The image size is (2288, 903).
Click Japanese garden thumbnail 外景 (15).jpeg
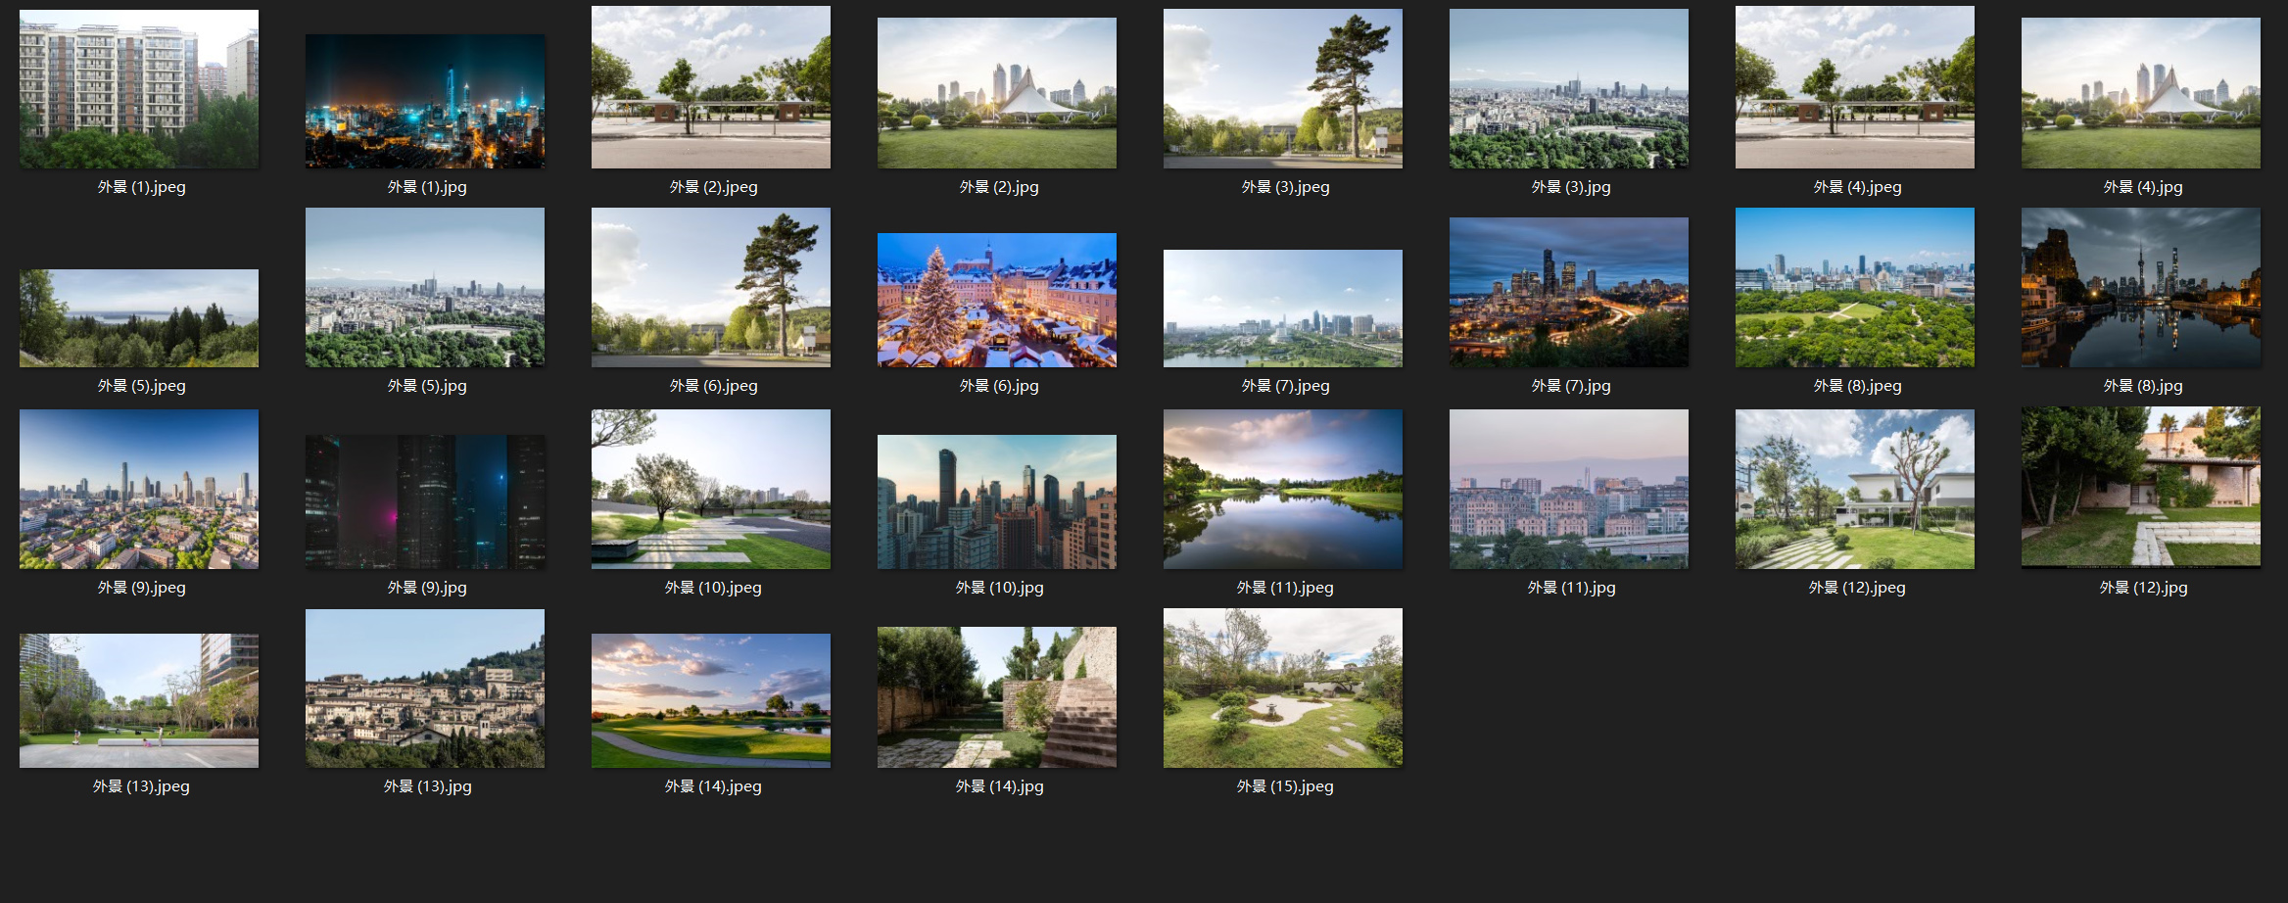(1283, 689)
